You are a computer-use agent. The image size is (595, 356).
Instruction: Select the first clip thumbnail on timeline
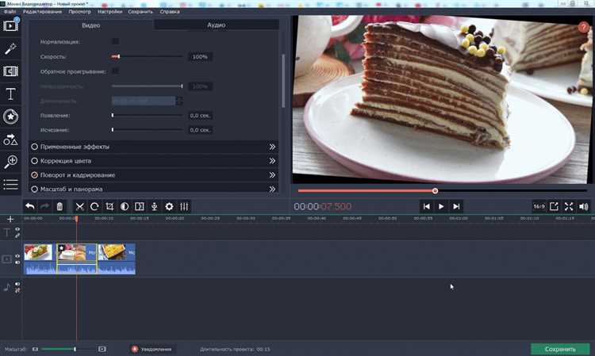pyautogui.click(x=38, y=252)
